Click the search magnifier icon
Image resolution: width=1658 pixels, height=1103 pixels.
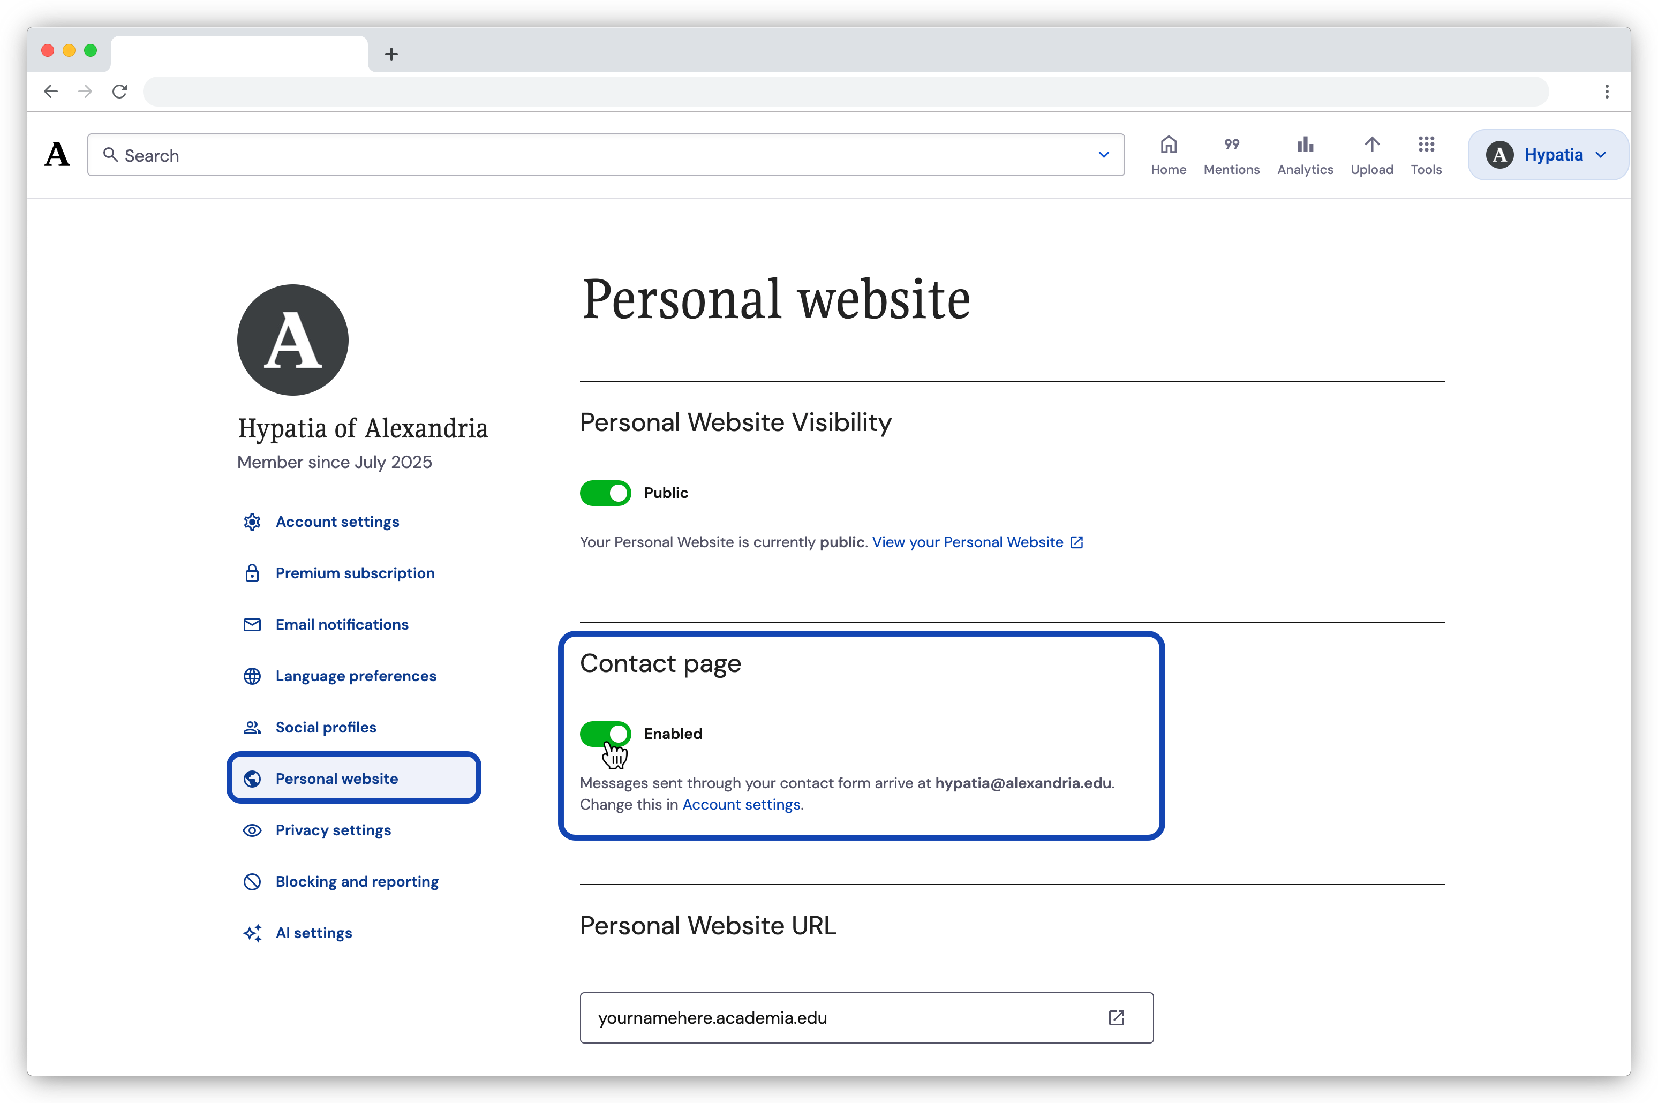coord(110,155)
